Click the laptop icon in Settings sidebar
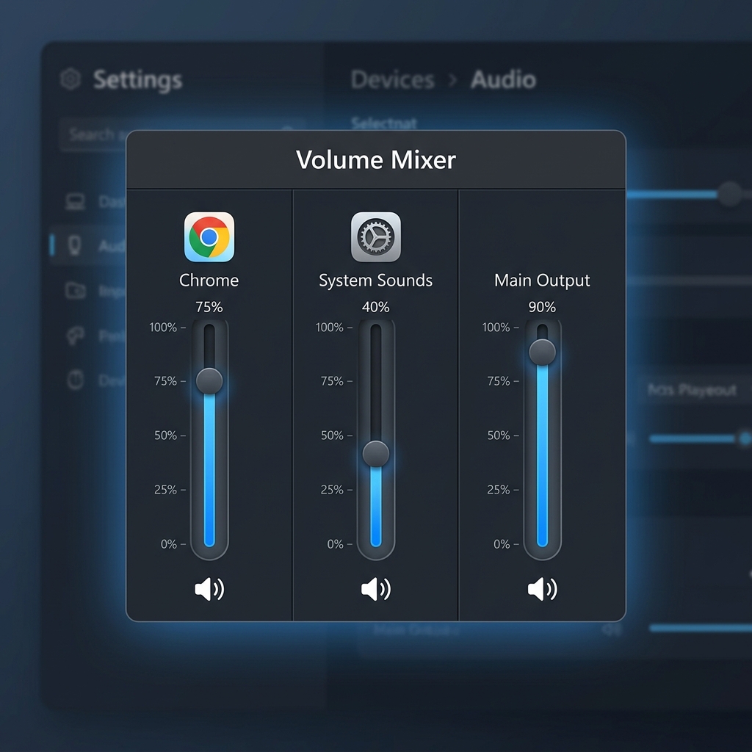Viewport: 752px width, 752px height. [x=76, y=201]
